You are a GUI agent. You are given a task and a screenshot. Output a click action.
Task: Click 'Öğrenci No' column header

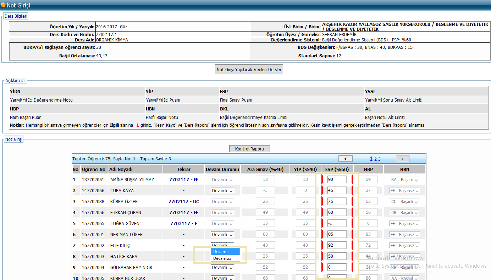point(94,170)
